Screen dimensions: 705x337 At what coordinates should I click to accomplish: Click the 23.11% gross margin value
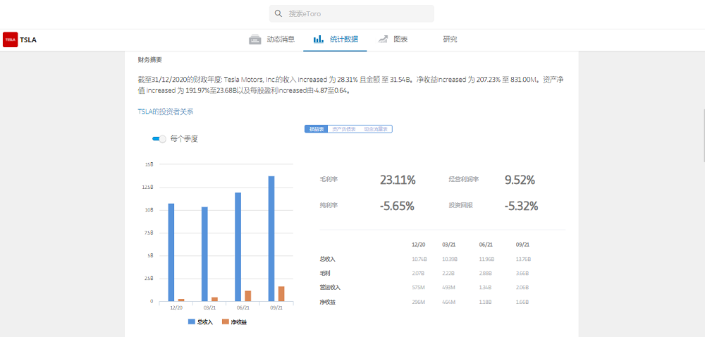tap(398, 180)
